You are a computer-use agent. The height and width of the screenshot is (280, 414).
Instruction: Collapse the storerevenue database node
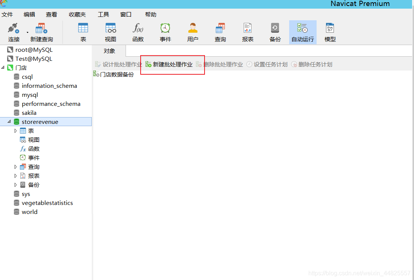[9, 121]
